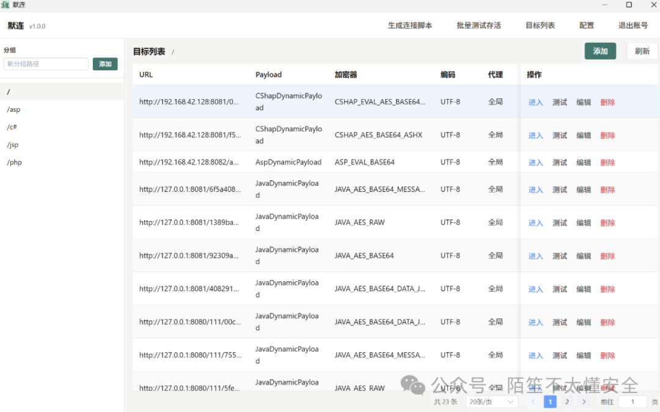Open 生成连接脚本 menu item
The height and width of the screenshot is (412, 660).
click(x=409, y=26)
